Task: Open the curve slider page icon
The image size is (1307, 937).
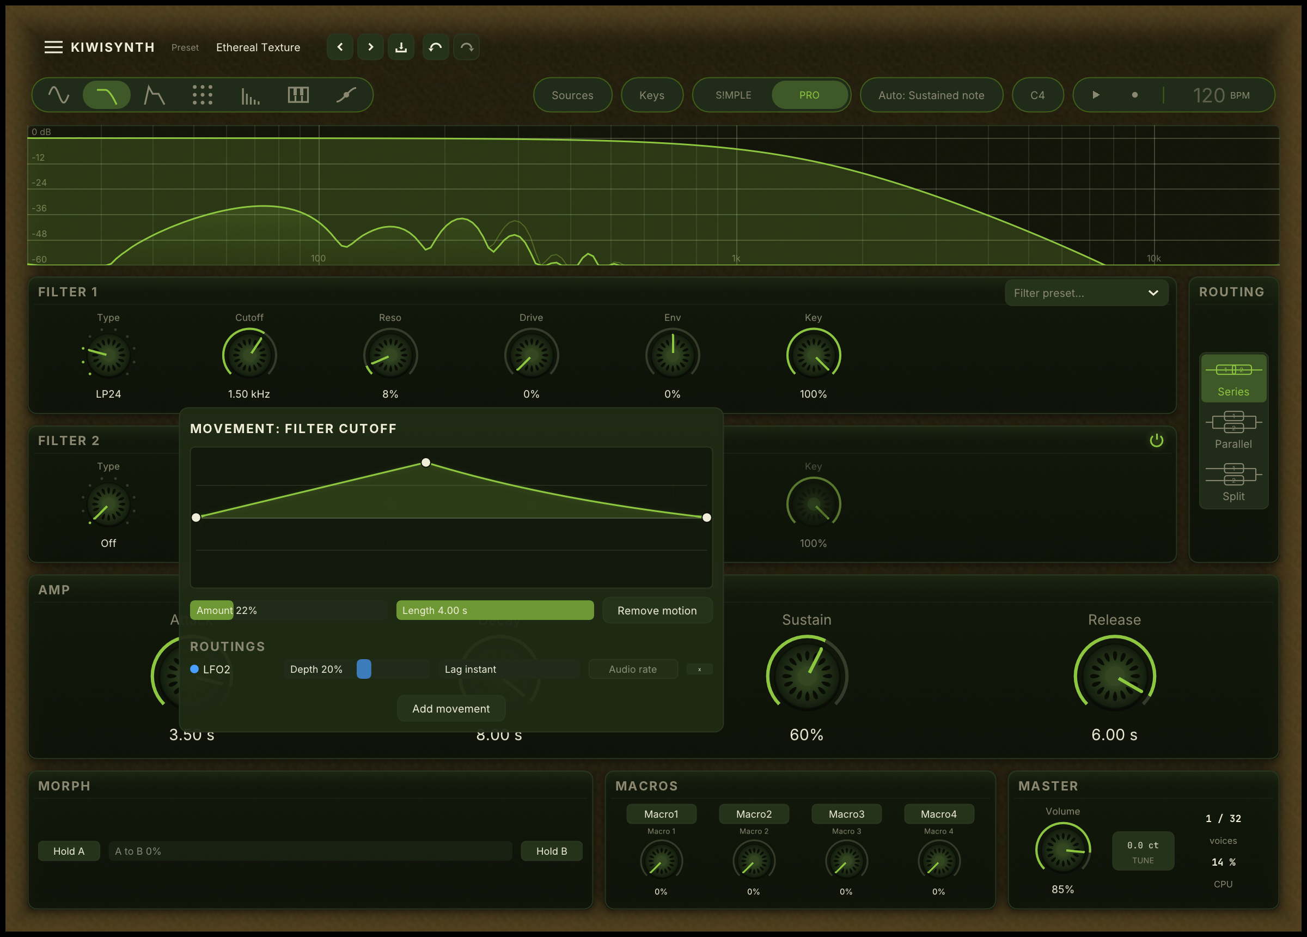Action: pyautogui.click(x=346, y=95)
